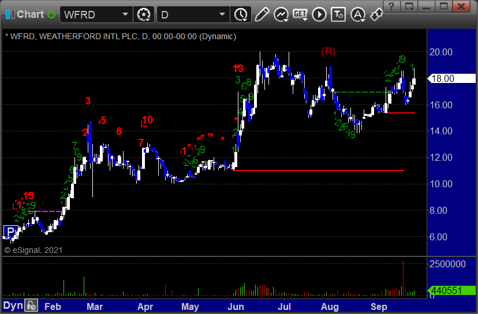The height and width of the screenshot is (314, 478).
Task: Open the WFRD symbol dropdown arrow
Action: [x=125, y=14]
